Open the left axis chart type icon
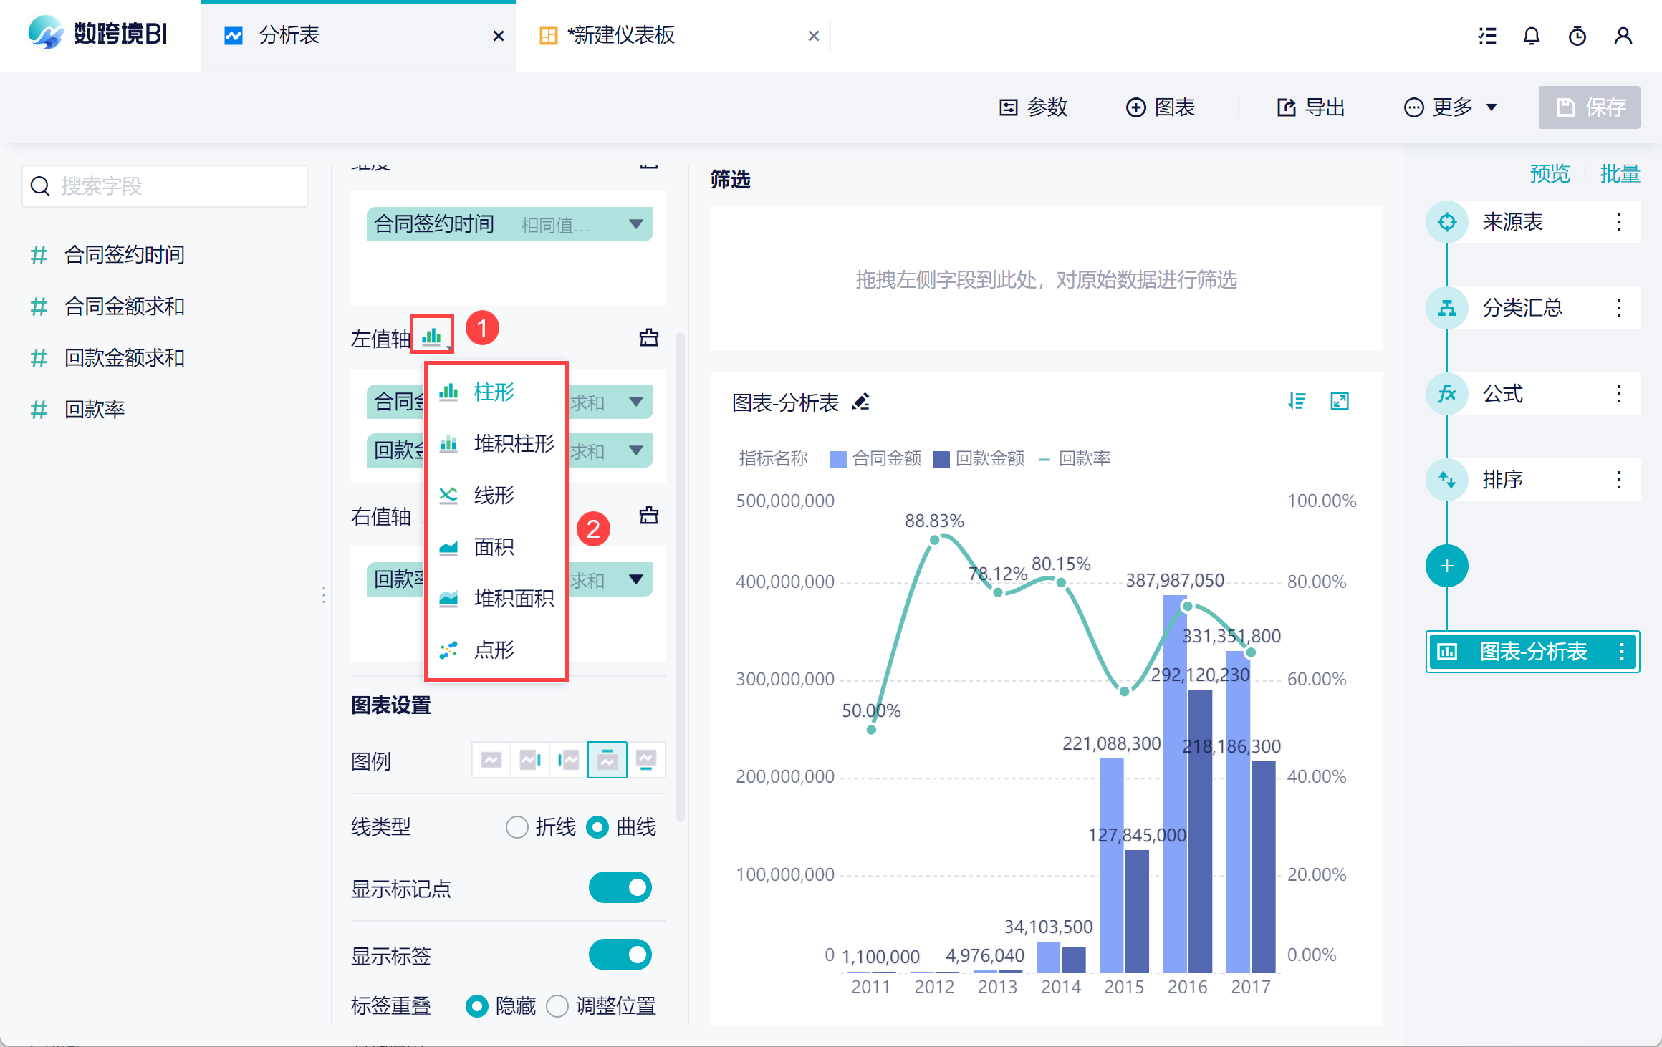The image size is (1662, 1047). pyautogui.click(x=431, y=335)
